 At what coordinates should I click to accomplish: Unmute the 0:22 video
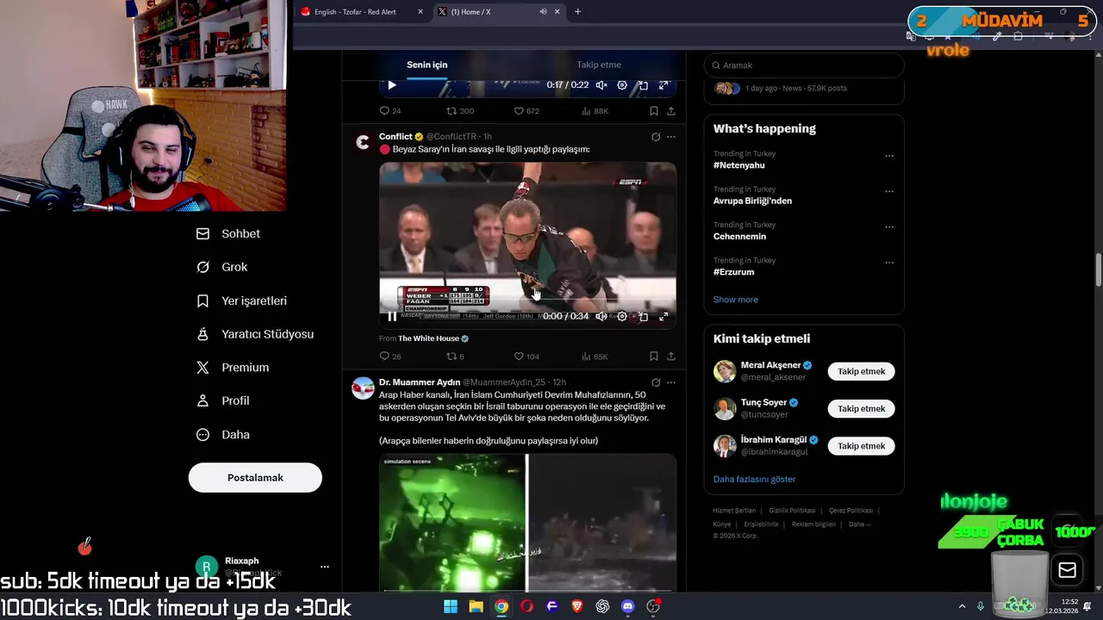(601, 85)
